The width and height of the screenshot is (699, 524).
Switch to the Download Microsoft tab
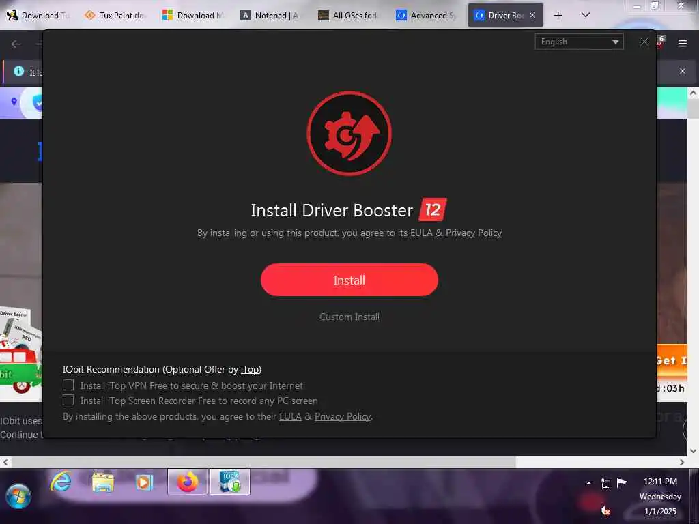pos(194,16)
